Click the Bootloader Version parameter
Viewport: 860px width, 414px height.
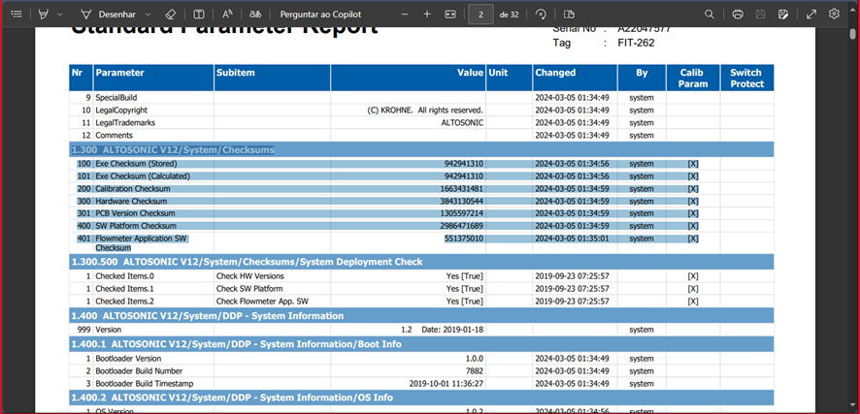pos(128,359)
